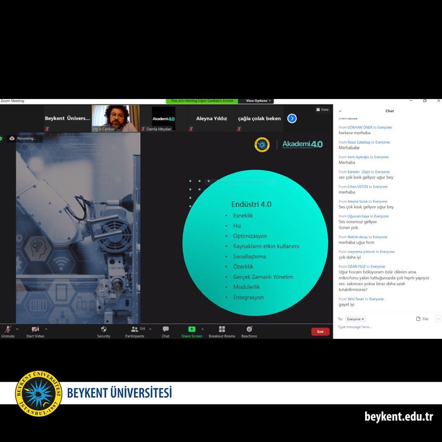
Task: Open the 'To: Everyone' recipient dropdown
Action: pyautogui.click(x=356, y=319)
